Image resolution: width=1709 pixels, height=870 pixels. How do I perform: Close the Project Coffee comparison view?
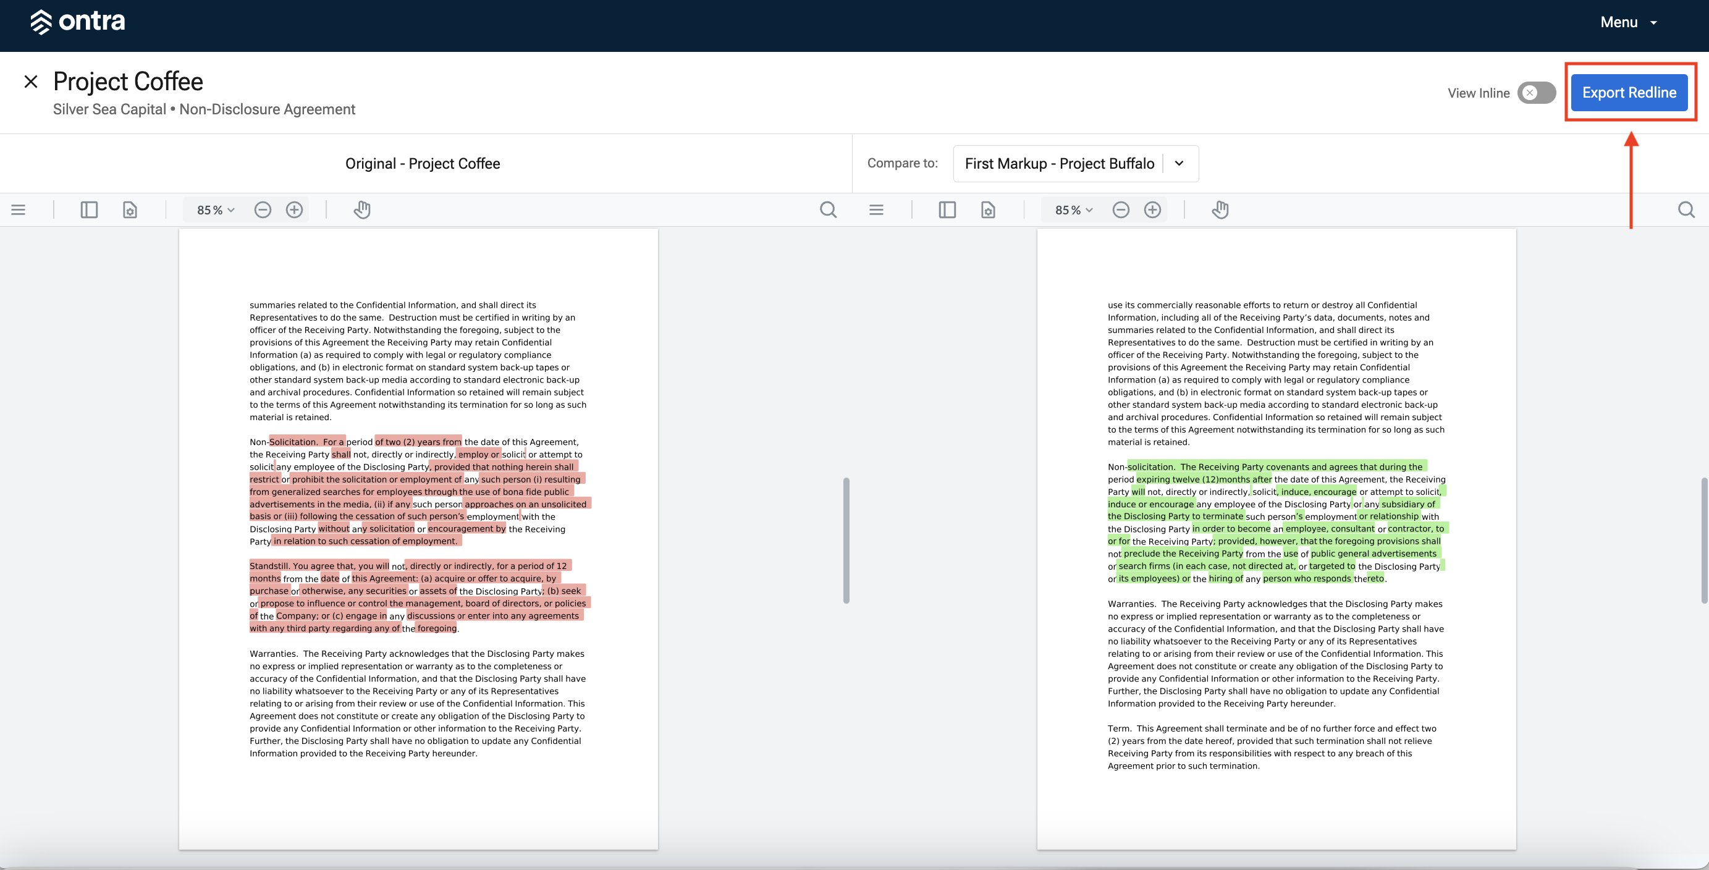(30, 82)
